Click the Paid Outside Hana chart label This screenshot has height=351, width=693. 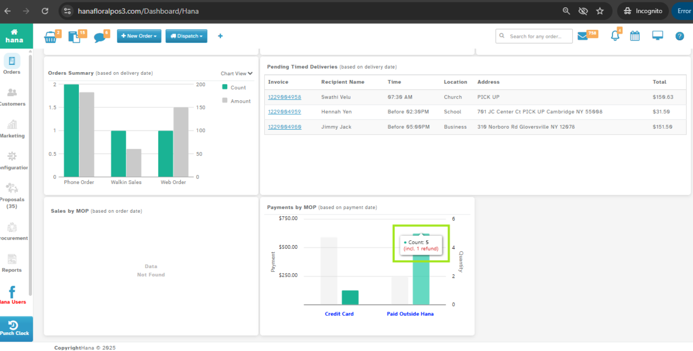410,314
